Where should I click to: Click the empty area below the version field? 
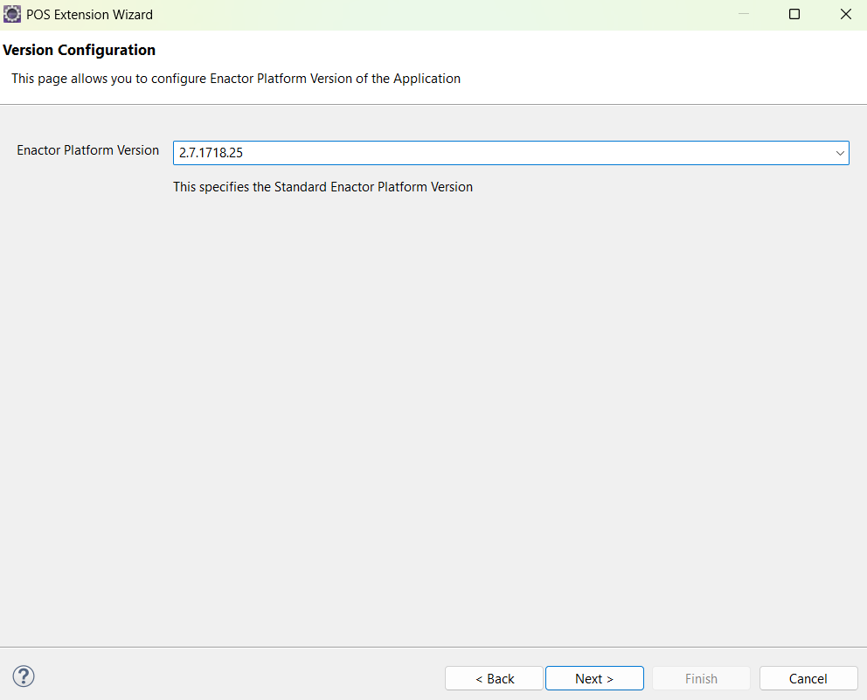click(x=433, y=393)
